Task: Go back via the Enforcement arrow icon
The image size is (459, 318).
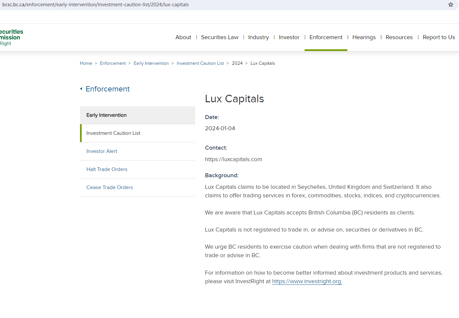Action: tap(81, 89)
